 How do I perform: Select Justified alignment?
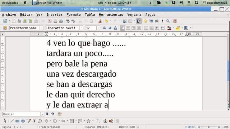[139, 28]
